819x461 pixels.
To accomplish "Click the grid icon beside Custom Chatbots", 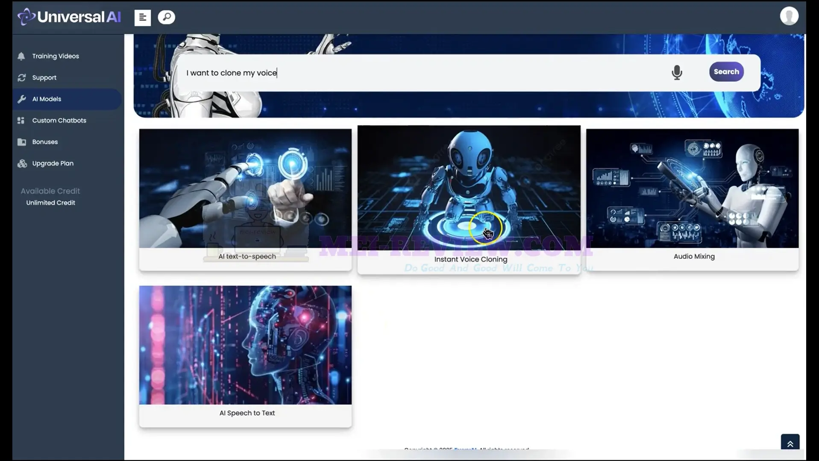I will click(21, 120).
